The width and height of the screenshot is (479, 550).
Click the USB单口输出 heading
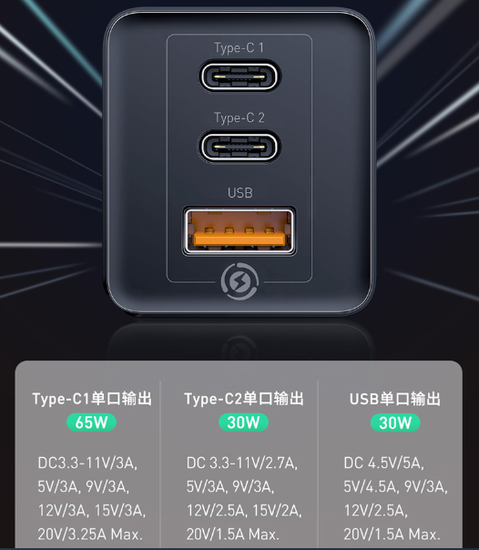(395, 400)
